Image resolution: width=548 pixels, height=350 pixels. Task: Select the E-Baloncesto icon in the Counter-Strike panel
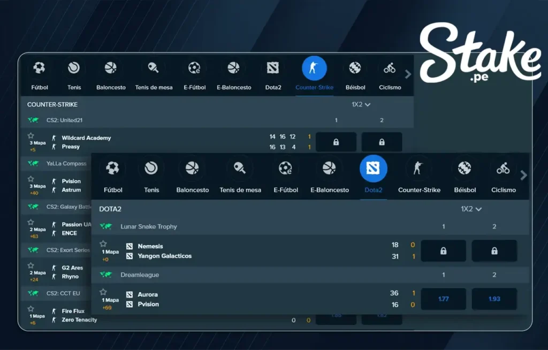[x=233, y=68]
